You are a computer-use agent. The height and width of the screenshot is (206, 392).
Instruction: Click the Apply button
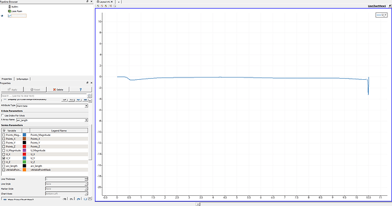click(x=12, y=89)
